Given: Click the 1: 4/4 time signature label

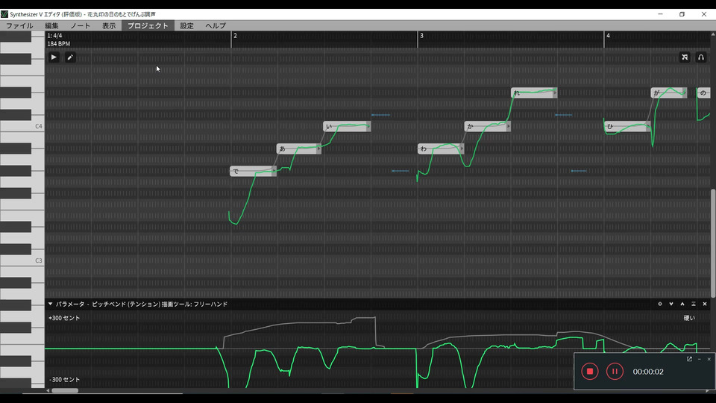Looking at the screenshot, I should click(54, 36).
